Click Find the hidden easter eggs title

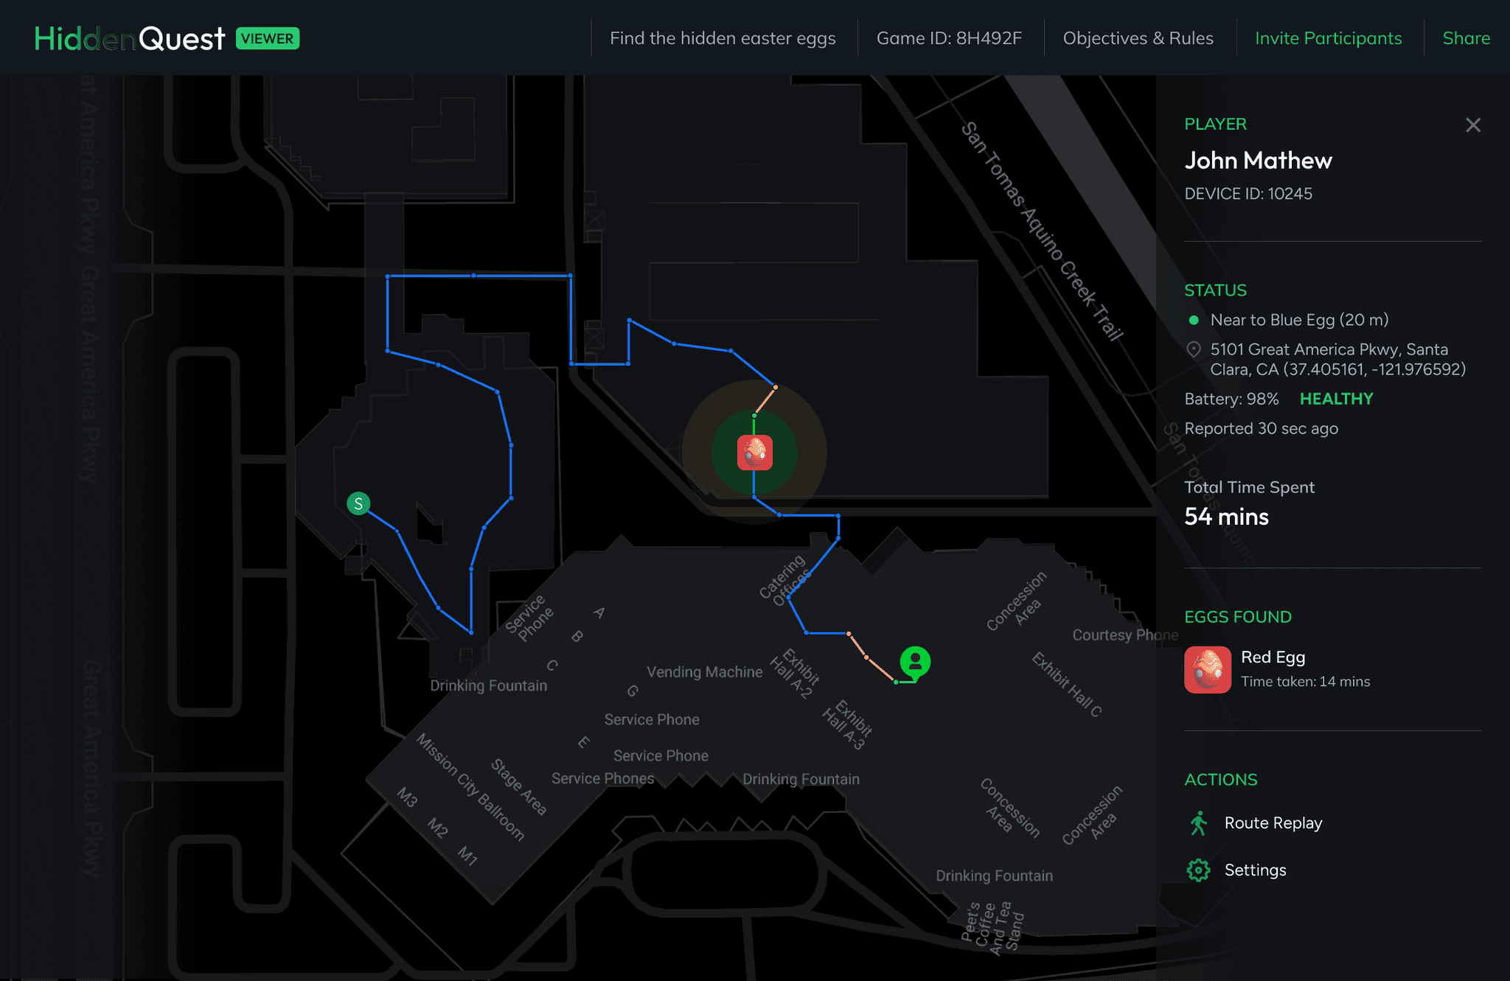point(723,38)
